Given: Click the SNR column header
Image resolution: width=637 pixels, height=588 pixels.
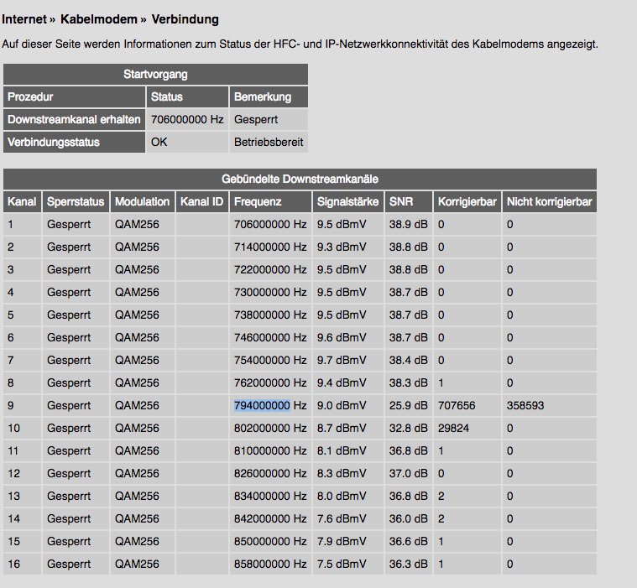Looking at the screenshot, I should coord(400,201).
